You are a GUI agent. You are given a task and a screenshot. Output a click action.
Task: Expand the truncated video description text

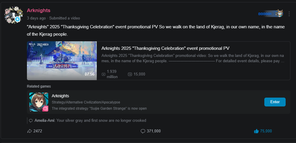tap(192, 58)
